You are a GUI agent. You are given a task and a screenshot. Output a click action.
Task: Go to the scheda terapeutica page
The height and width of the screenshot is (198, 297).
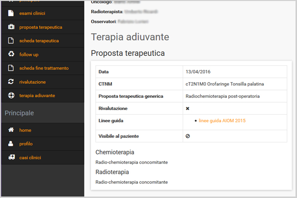(x=39, y=41)
